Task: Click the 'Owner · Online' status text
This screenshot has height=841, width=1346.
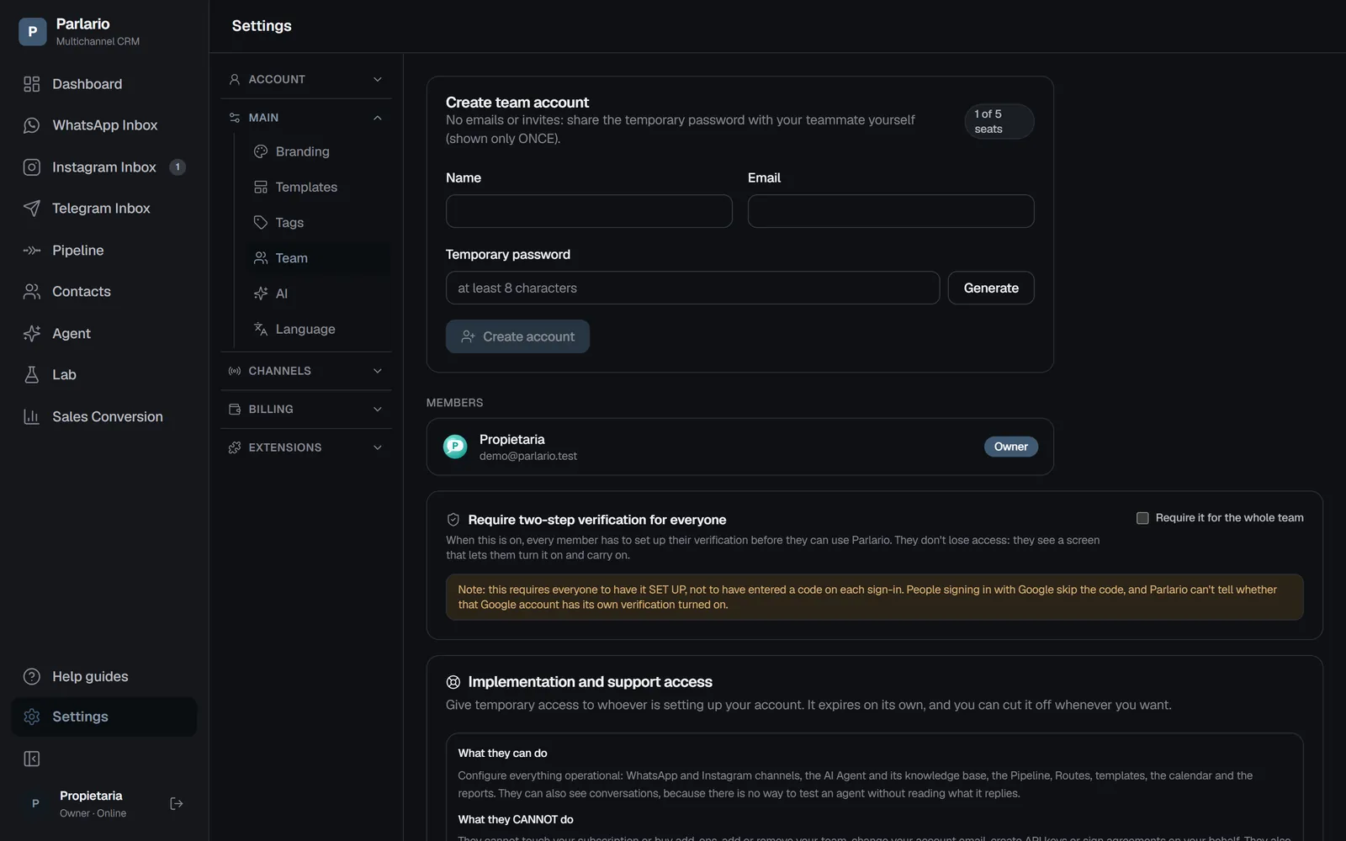Action: (x=93, y=813)
